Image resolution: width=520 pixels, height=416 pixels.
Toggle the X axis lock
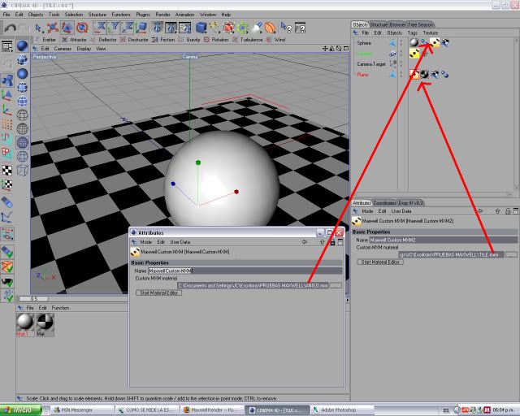(99, 28)
